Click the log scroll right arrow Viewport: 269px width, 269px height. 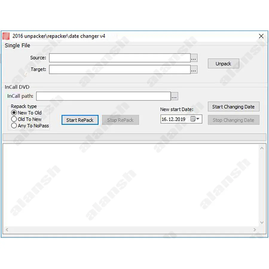[255, 230]
